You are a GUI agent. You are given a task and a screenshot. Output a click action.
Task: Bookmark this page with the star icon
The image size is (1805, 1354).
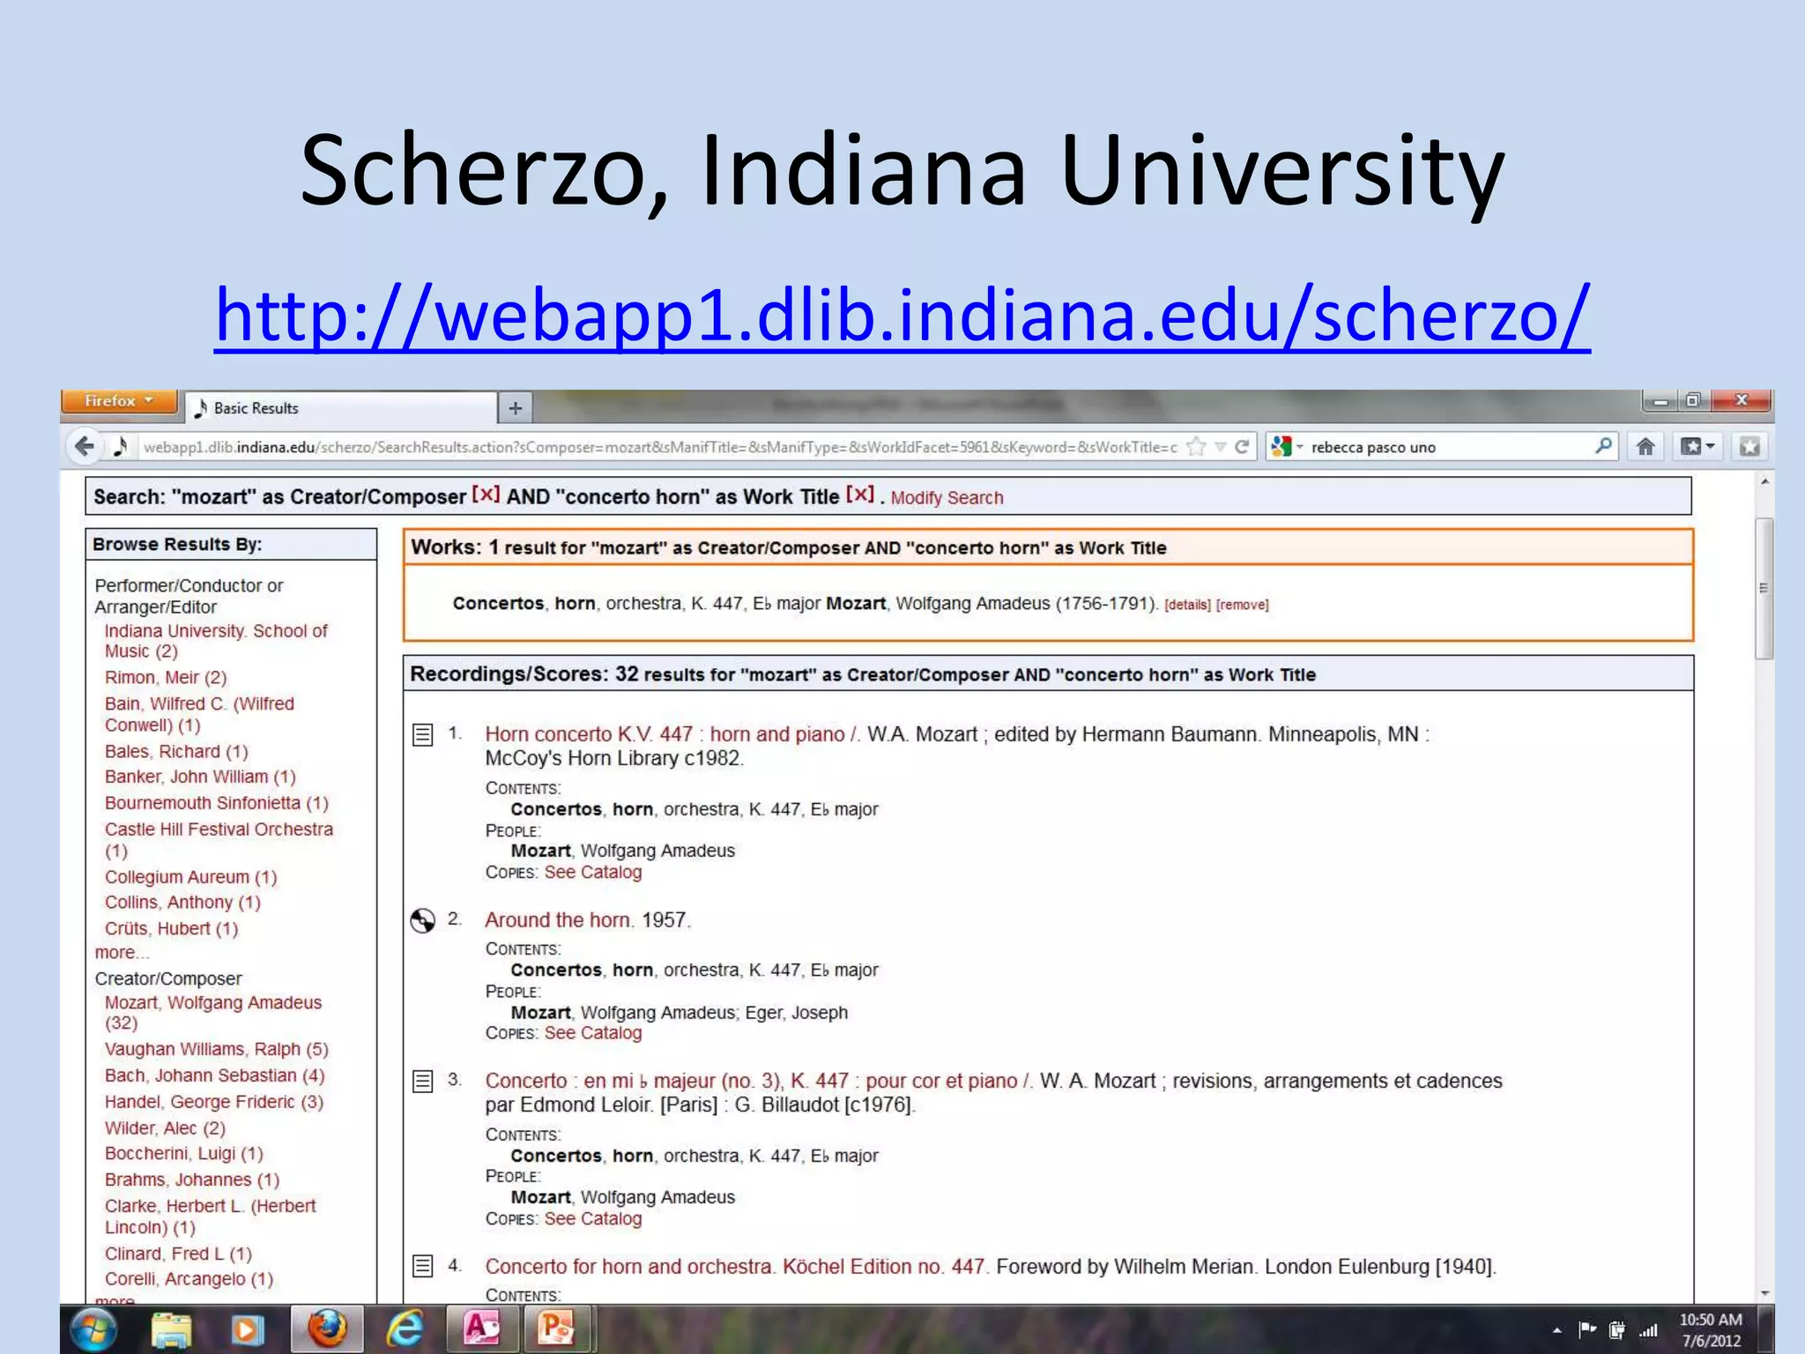pyautogui.click(x=1196, y=447)
